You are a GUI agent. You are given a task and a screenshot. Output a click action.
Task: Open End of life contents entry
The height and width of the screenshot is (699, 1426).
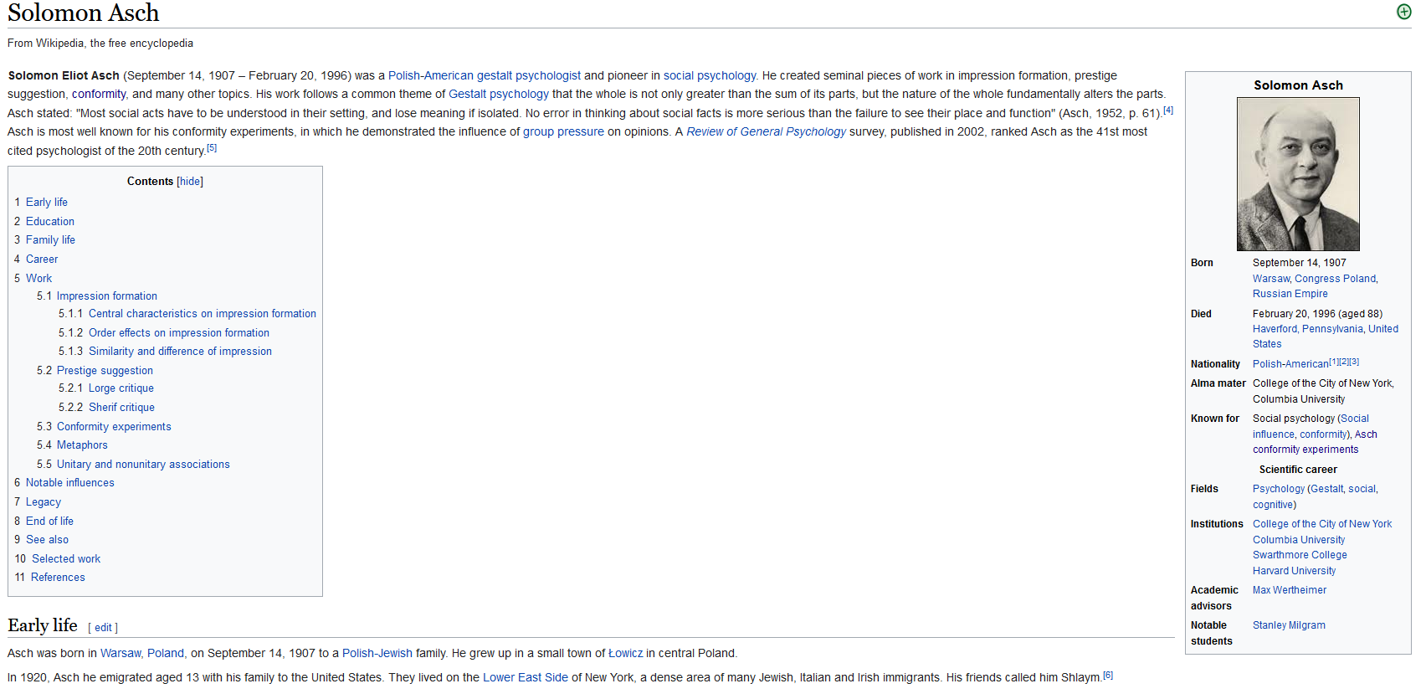click(x=49, y=522)
